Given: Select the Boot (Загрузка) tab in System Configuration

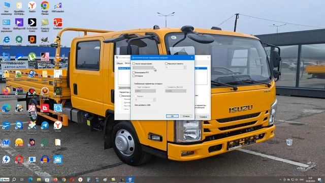Looking at the screenshot, I should point(127,63).
